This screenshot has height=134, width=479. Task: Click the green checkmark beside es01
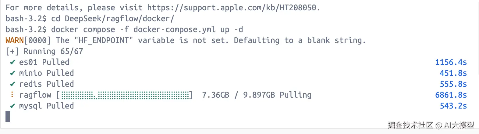pos(12,62)
